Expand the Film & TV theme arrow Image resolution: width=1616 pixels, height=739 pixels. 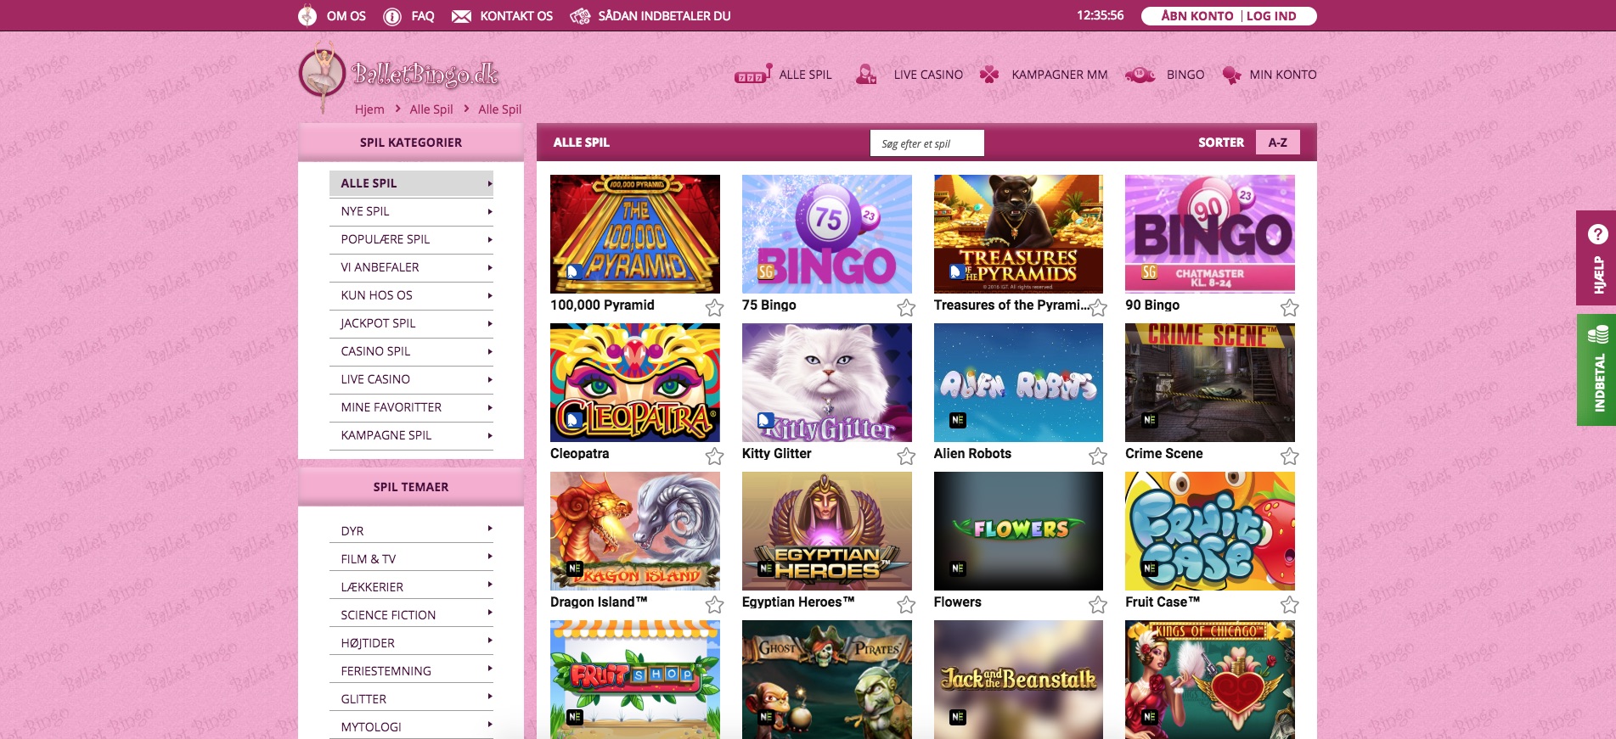490,557
